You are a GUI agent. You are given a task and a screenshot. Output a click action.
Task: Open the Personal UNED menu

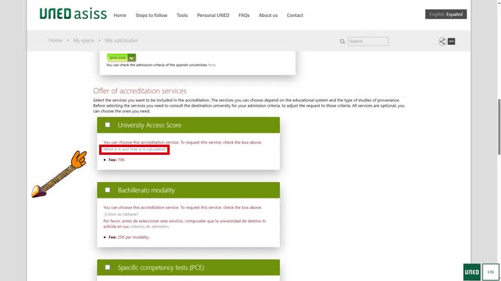click(213, 15)
